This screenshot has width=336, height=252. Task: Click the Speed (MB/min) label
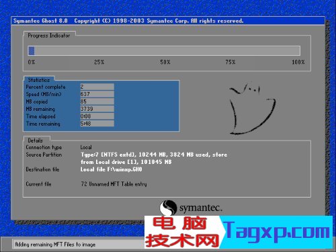click(44, 94)
